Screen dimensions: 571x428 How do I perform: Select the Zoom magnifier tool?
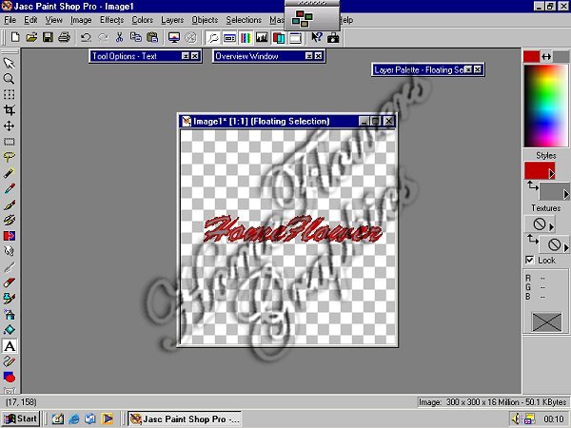tap(10, 79)
